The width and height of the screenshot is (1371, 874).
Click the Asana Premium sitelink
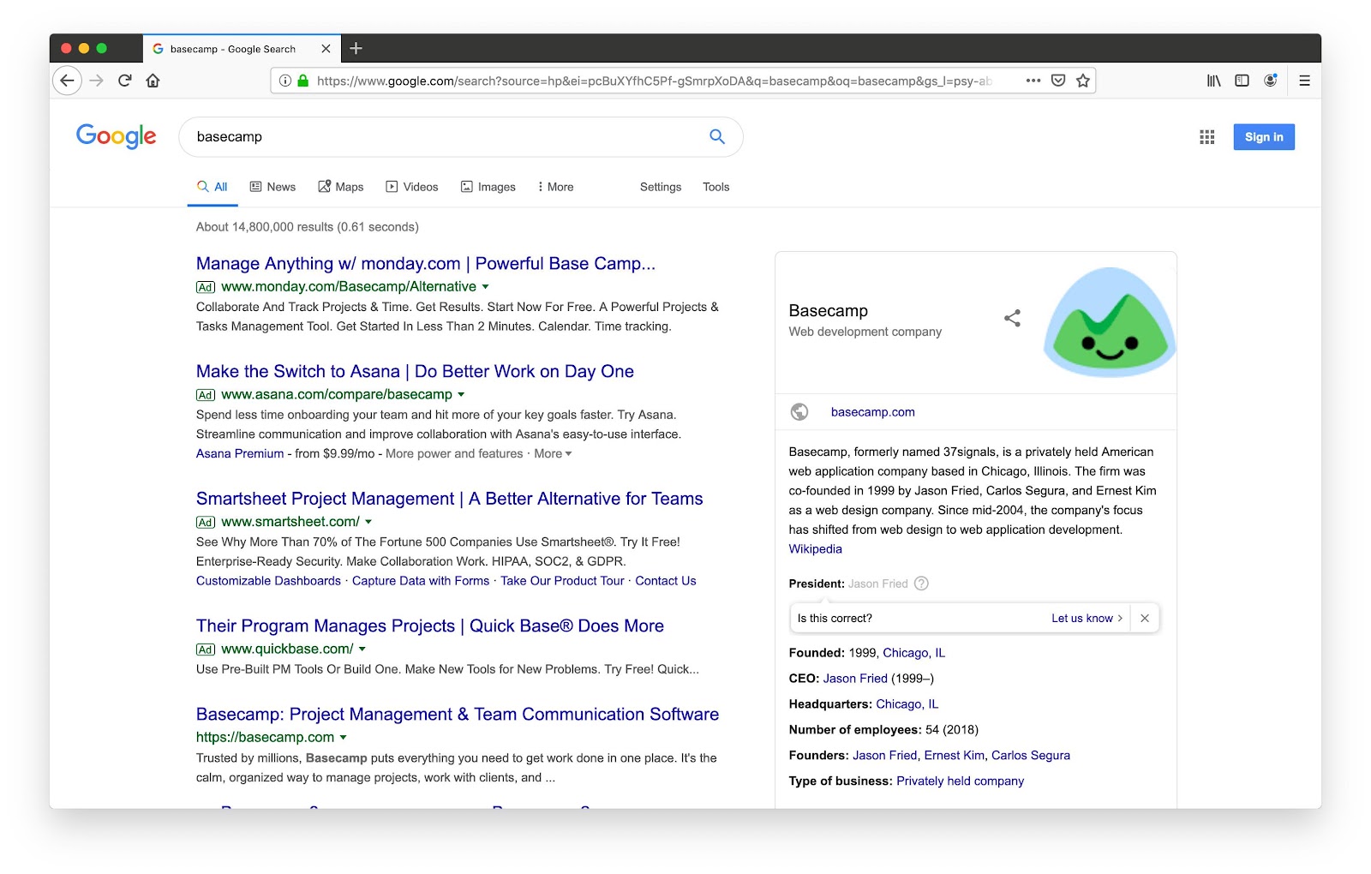coord(240,454)
